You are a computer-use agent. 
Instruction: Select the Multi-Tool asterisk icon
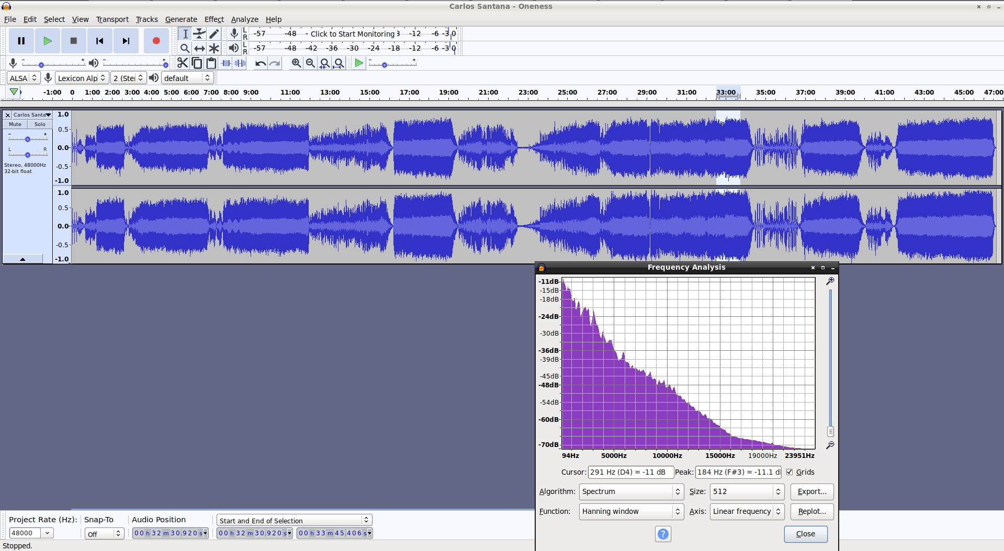[214, 49]
